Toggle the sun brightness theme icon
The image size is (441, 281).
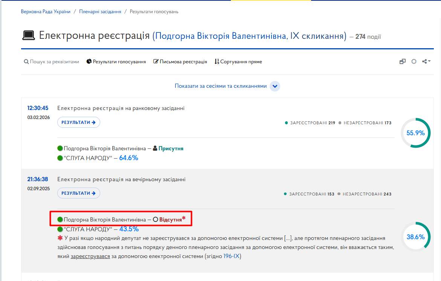[414, 61]
